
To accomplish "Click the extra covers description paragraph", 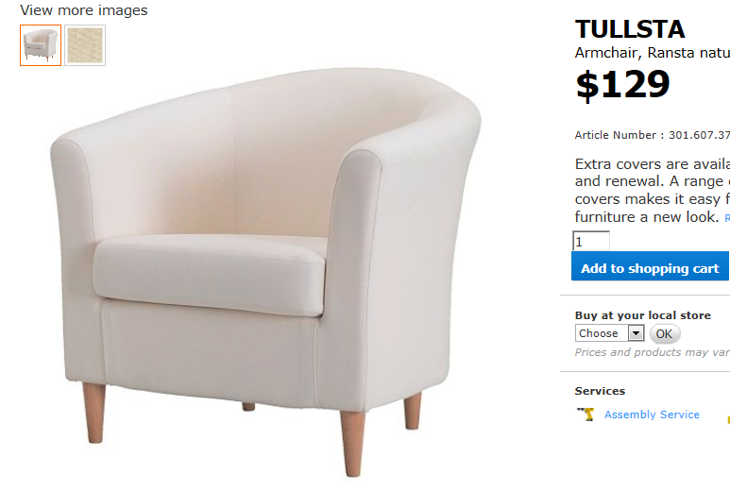I will (x=652, y=191).
